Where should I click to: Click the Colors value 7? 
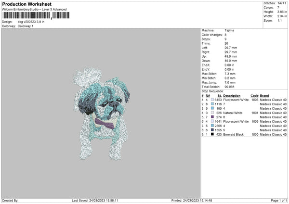pyautogui.click(x=278, y=8)
